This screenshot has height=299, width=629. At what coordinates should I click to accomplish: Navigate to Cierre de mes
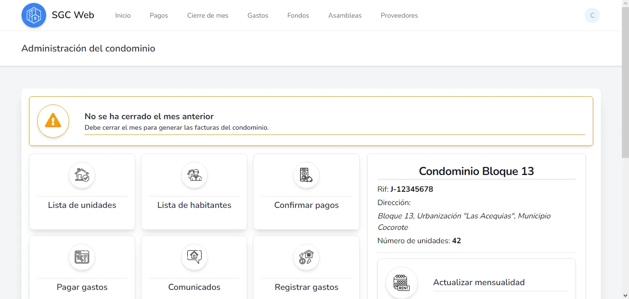click(x=207, y=15)
